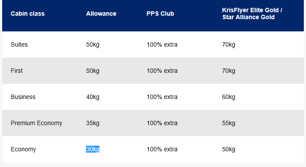Click the First cabin class cell

[x=17, y=71]
